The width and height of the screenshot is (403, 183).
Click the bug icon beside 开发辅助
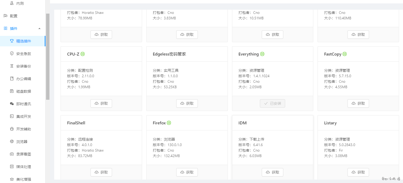tap(12, 129)
